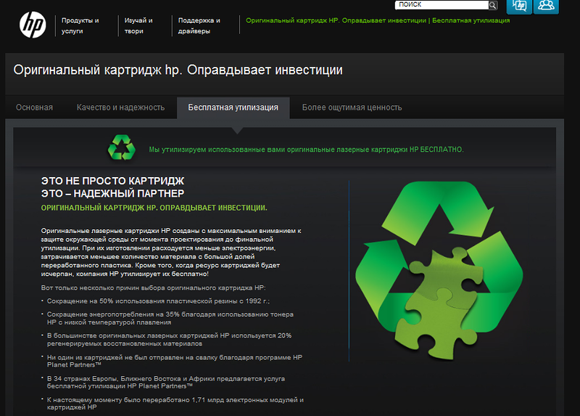Open the Поддержка и драйверы menu
Screen dimensions: 580x416
click(199, 25)
